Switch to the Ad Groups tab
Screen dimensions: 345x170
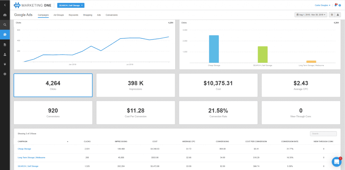[x=59, y=15]
